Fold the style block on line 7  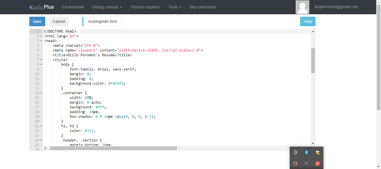click(x=41, y=60)
